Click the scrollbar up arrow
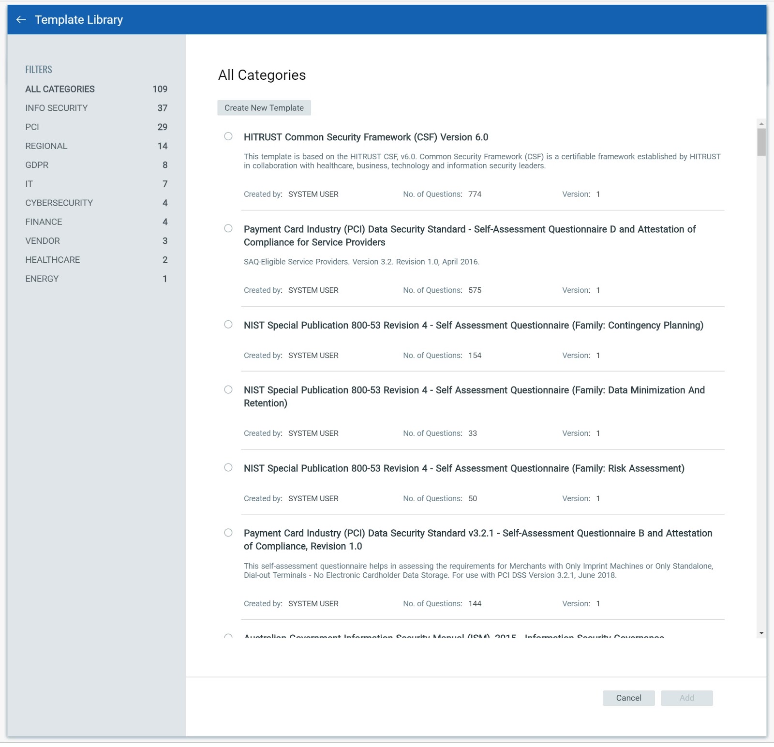The image size is (774, 747). tap(761, 123)
